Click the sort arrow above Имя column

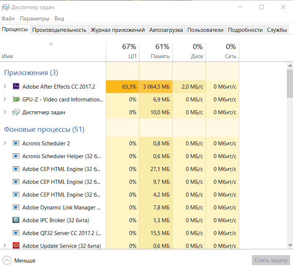(x=51, y=44)
